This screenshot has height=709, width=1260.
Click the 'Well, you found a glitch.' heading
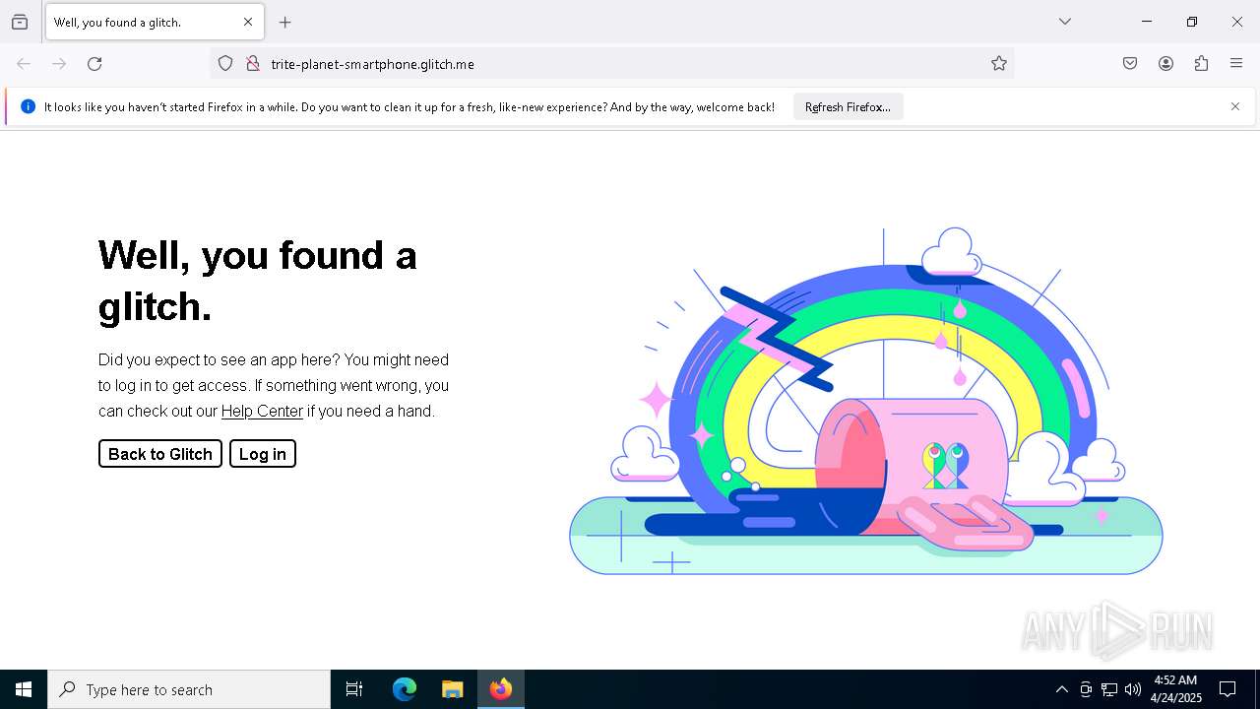click(x=258, y=281)
